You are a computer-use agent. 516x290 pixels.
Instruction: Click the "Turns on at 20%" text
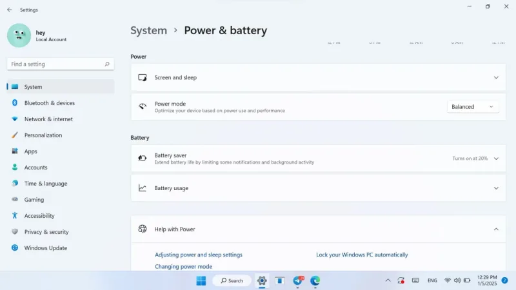point(470,159)
